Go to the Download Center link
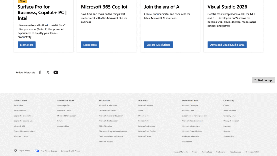This screenshot has width=277, height=156. coord(64,111)
